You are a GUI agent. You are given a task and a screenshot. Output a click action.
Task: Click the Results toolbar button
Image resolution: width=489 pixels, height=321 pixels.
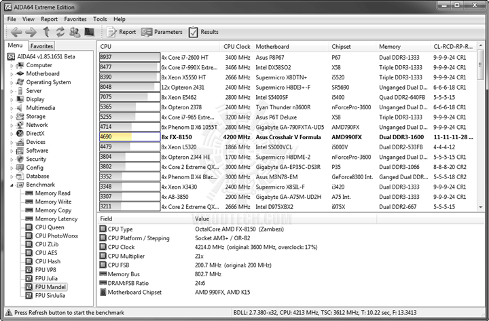pyautogui.click(x=203, y=32)
